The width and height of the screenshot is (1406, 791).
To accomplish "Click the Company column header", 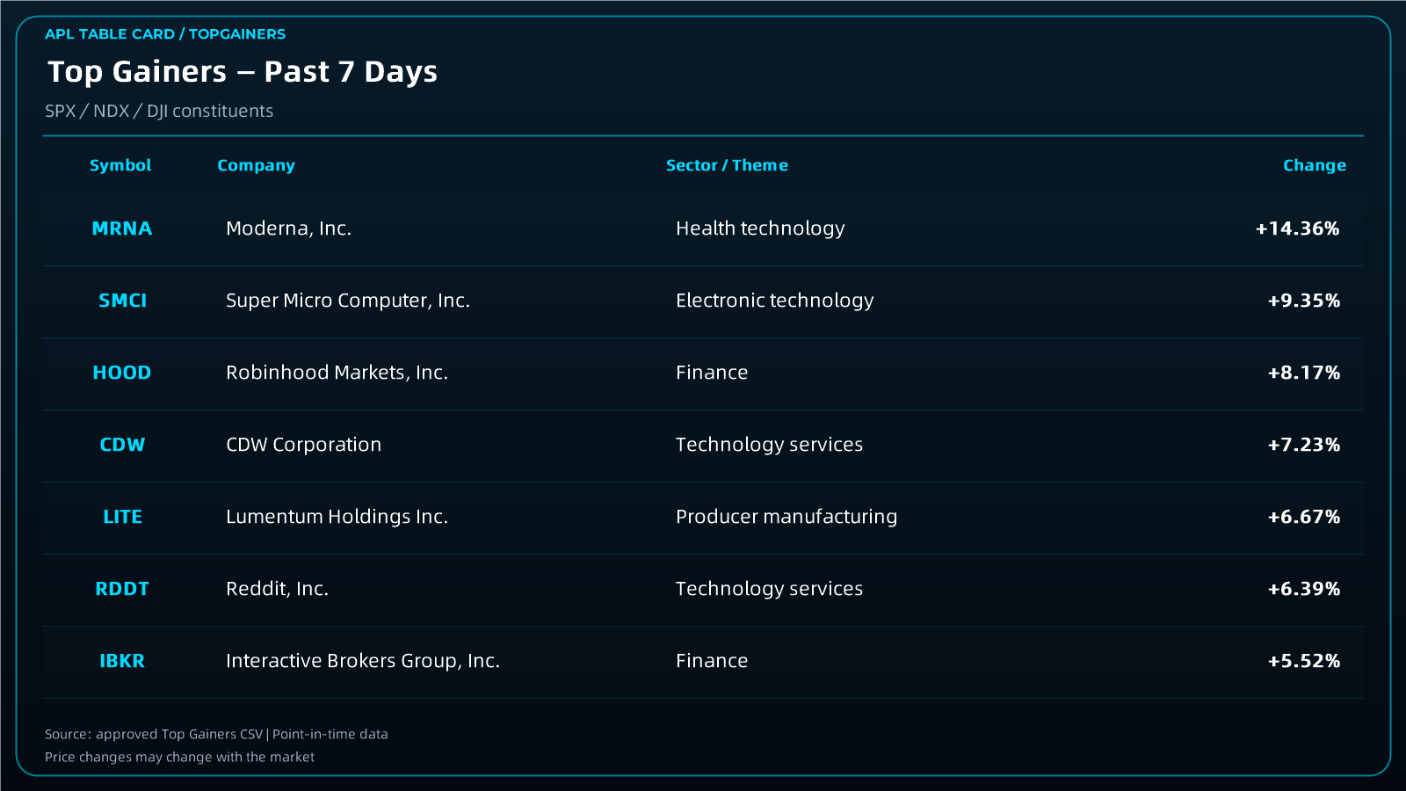I will click(256, 166).
